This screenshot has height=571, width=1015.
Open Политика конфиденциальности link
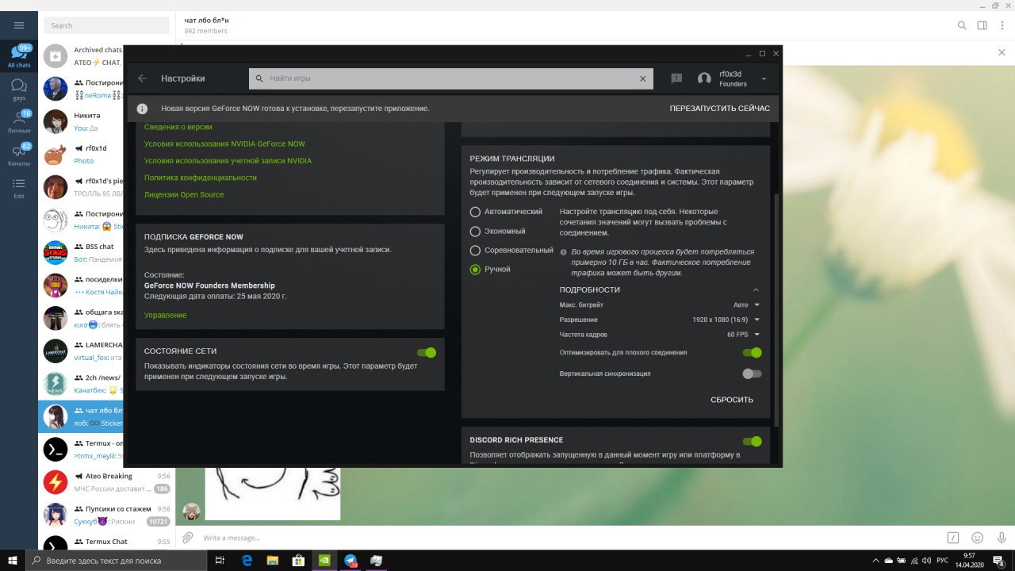click(x=200, y=178)
